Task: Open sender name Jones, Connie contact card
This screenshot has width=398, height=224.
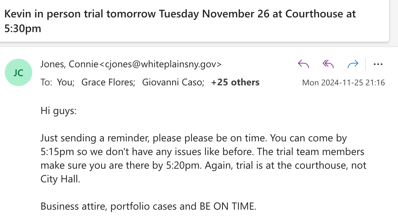Action: tap(69, 64)
